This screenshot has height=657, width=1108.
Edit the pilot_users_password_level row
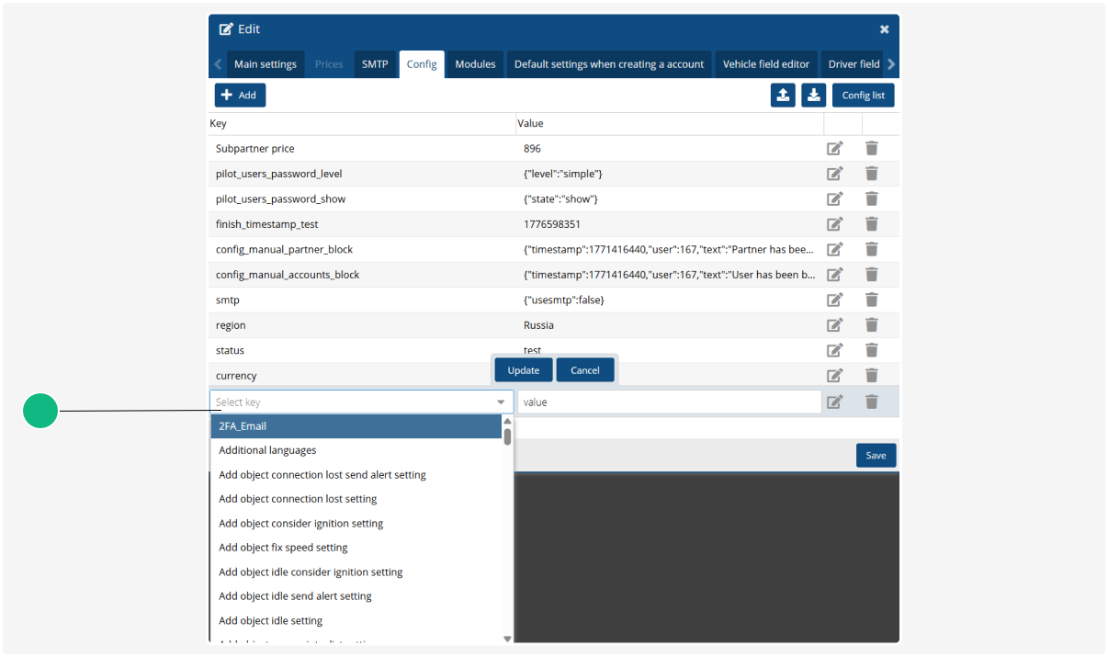(835, 173)
